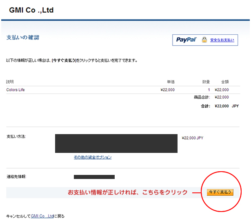Click the 連絡先情報 contact info label
This screenshot has height=223, width=251.
[x=16, y=177]
